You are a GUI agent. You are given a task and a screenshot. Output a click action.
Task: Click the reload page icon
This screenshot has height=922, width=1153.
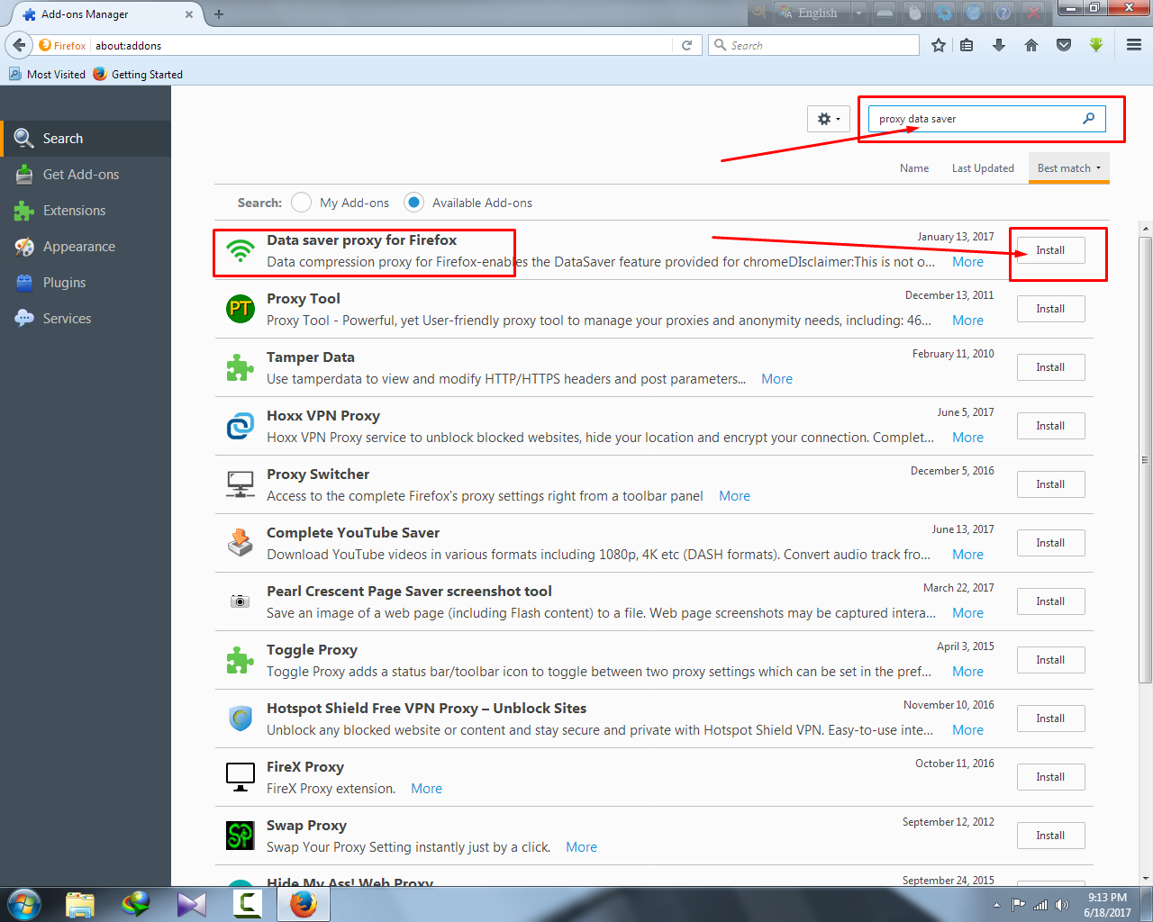[x=686, y=45]
